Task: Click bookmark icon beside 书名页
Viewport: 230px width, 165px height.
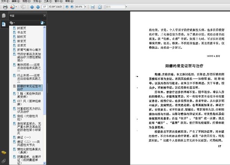Action: pyautogui.click(x=15, y=32)
